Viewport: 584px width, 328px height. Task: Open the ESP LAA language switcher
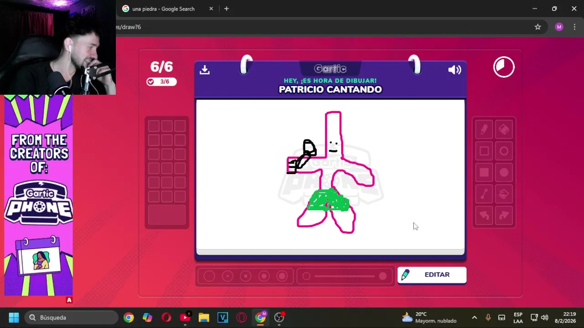[518, 318]
